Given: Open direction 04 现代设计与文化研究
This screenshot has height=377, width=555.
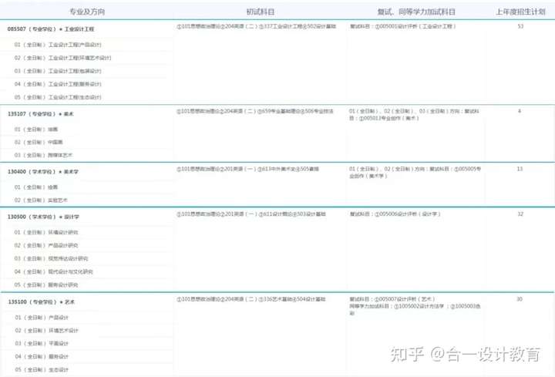Looking at the screenshot, I should (53, 271).
